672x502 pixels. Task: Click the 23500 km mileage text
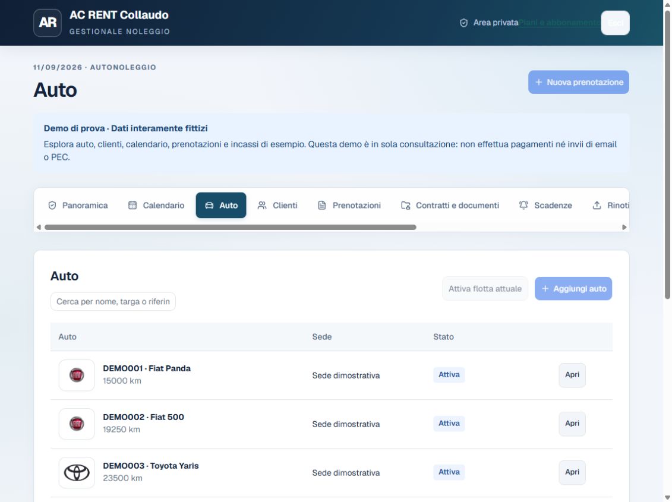[122, 478]
